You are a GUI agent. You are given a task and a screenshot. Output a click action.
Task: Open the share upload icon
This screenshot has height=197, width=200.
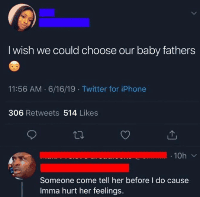pyautogui.click(x=172, y=135)
